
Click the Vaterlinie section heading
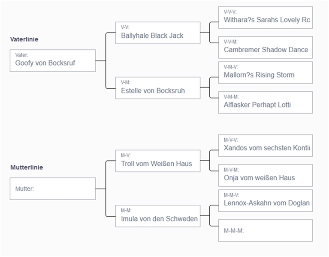24,39
